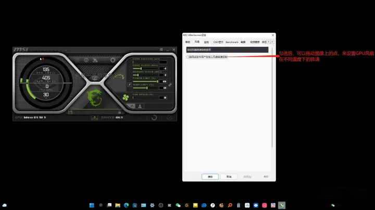
Task: Minimize the Afterburner main window
Action: coord(167,50)
